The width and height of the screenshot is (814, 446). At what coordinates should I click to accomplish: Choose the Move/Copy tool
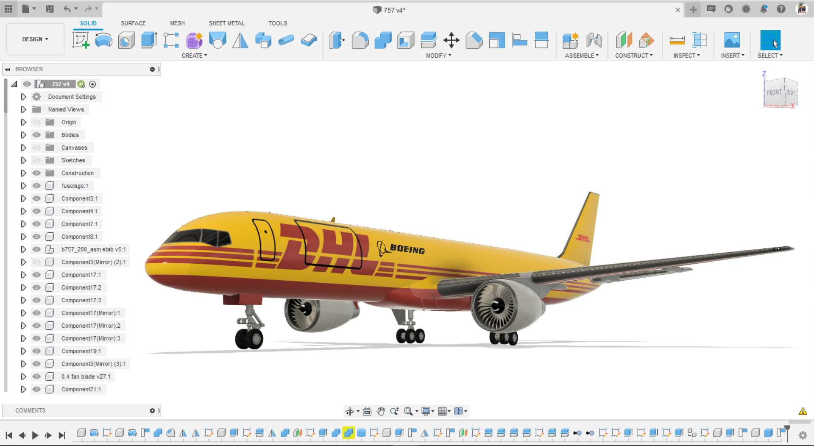point(452,40)
